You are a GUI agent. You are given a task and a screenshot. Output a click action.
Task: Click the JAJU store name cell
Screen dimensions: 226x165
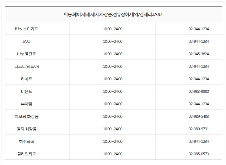[27, 41]
